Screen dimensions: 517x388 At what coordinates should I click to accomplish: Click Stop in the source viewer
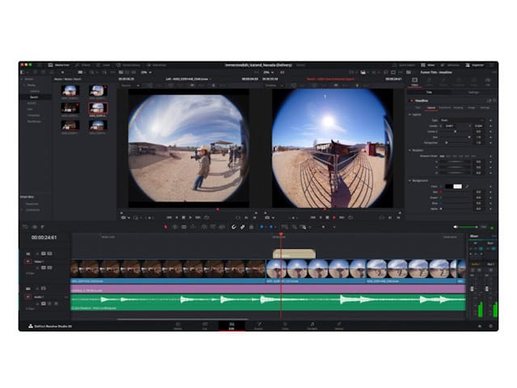tap(183, 217)
